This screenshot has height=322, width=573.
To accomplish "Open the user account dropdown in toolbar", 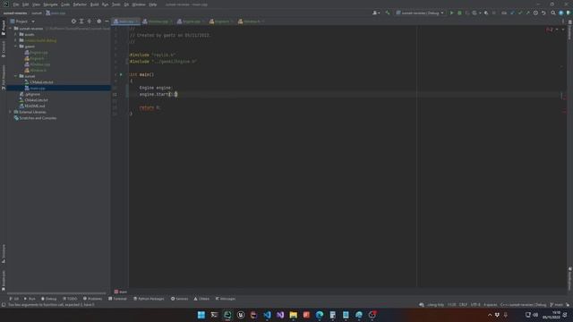I will pos(376,13).
